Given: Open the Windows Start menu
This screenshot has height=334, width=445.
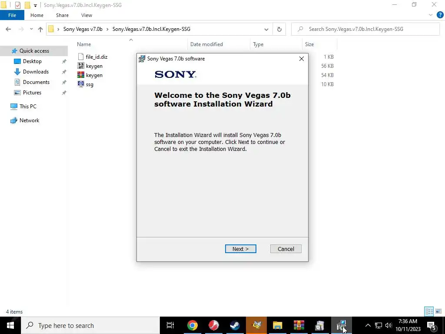Looking at the screenshot, I should 10,325.
